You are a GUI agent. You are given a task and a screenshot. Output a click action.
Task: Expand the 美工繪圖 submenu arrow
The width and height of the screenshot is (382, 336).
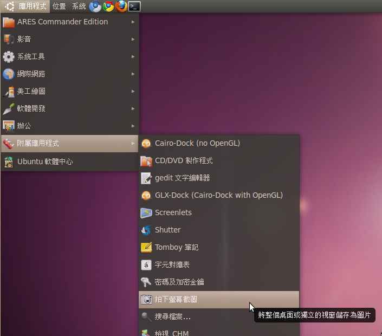[133, 92]
